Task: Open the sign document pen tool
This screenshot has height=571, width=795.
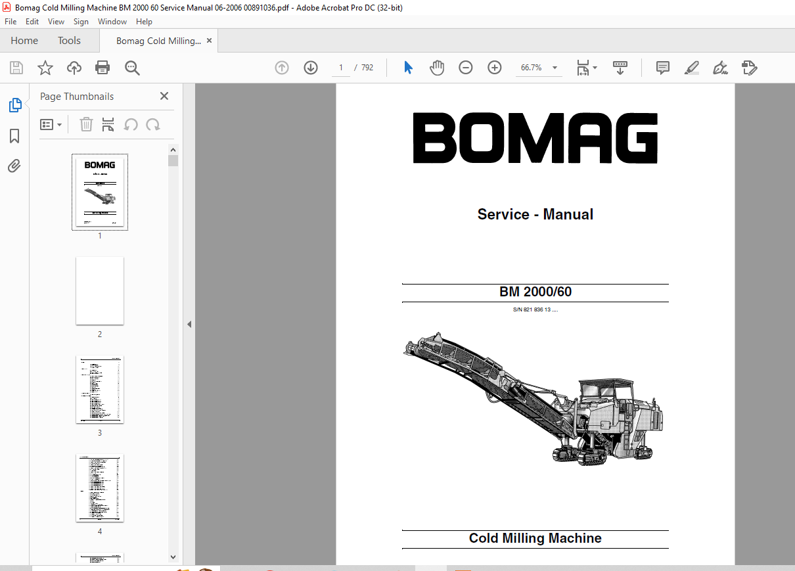Action: 720,68
